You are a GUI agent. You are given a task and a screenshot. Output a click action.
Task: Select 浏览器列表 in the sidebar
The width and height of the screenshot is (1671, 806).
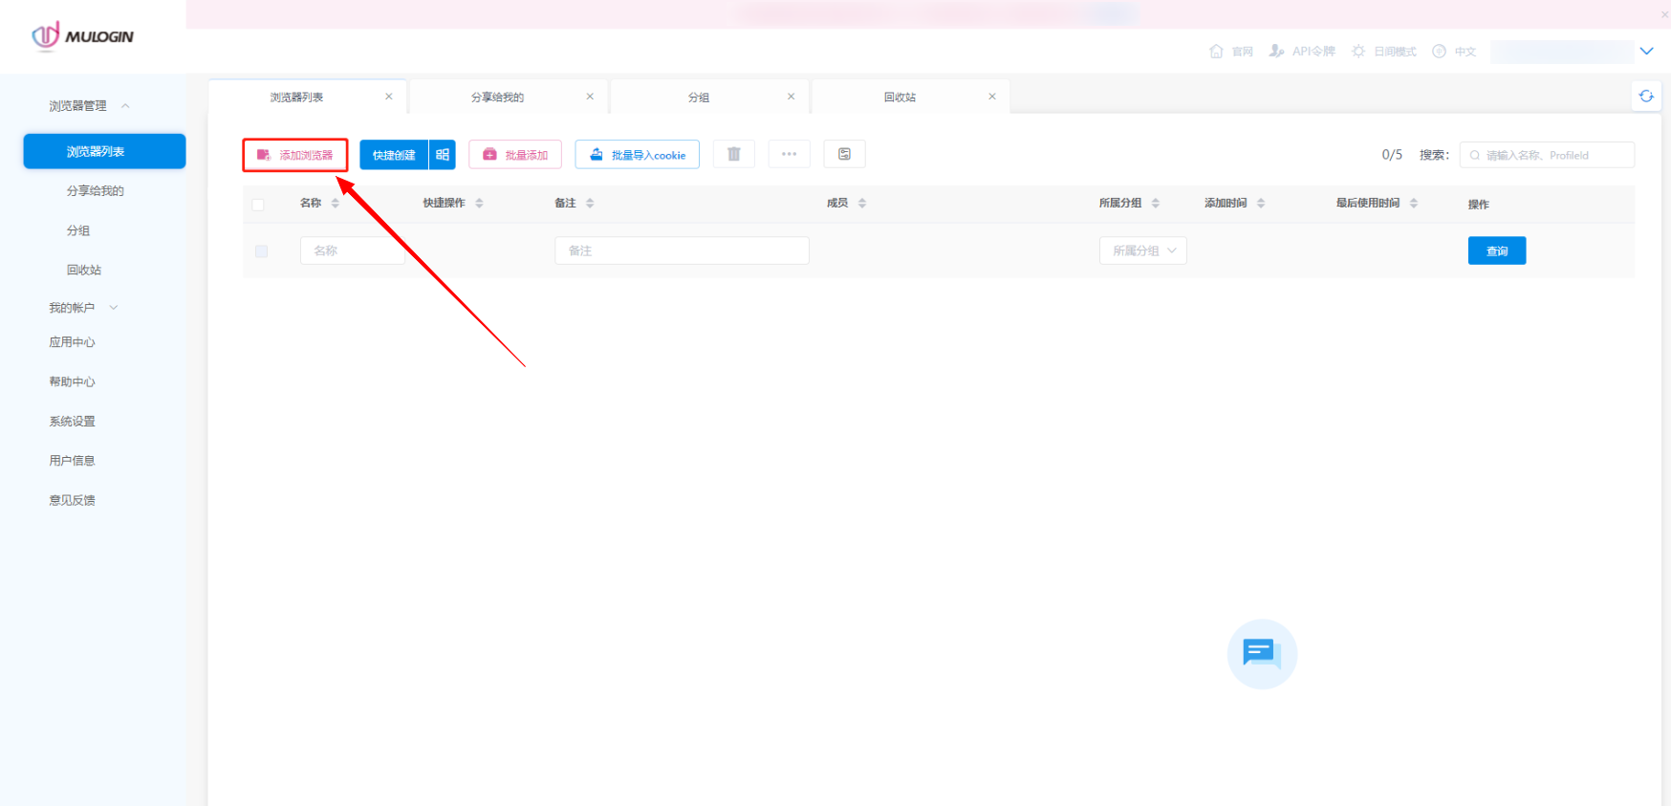coord(104,151)
